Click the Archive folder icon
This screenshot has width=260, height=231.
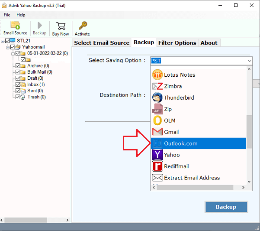(x=23, y=66)
